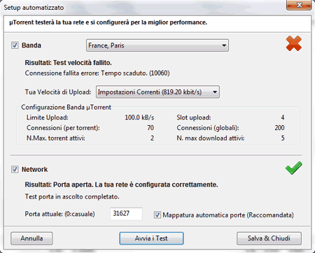
Task: Open the France, Paris server dropdown
Action: pos(157,45)
